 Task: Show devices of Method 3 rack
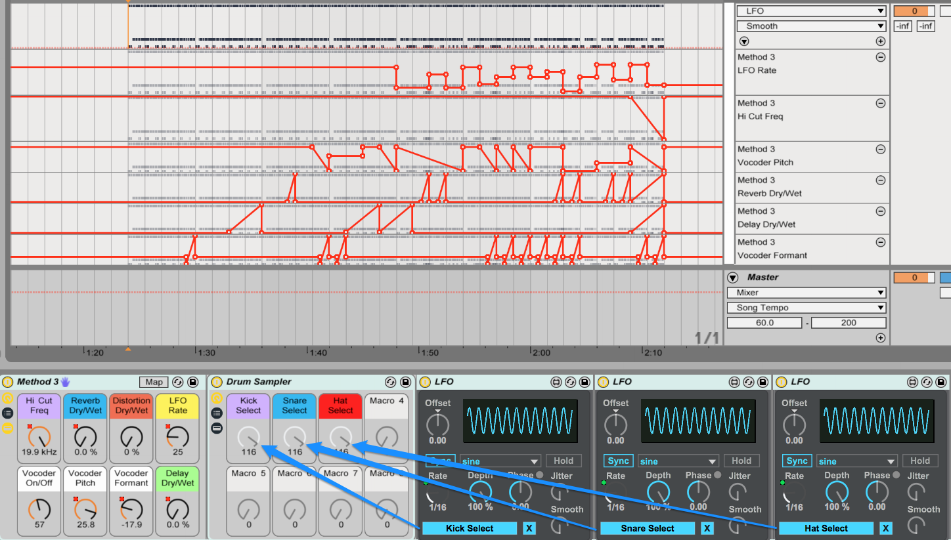(x=7, y=428)
